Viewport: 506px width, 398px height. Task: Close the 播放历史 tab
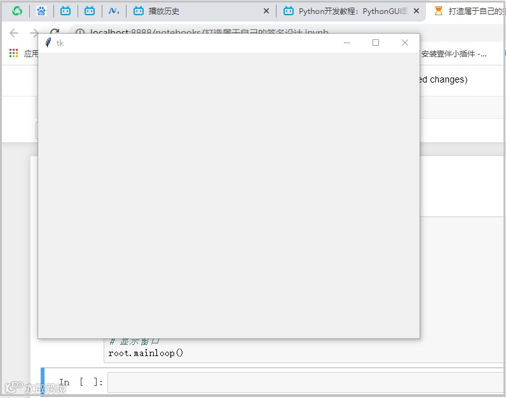coord(266,11)
